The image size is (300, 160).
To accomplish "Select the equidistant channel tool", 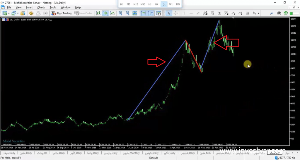I will tap(205, 13).
